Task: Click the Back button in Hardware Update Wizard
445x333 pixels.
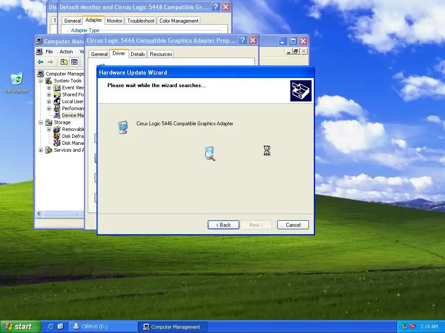Action: tap(223, 225)
